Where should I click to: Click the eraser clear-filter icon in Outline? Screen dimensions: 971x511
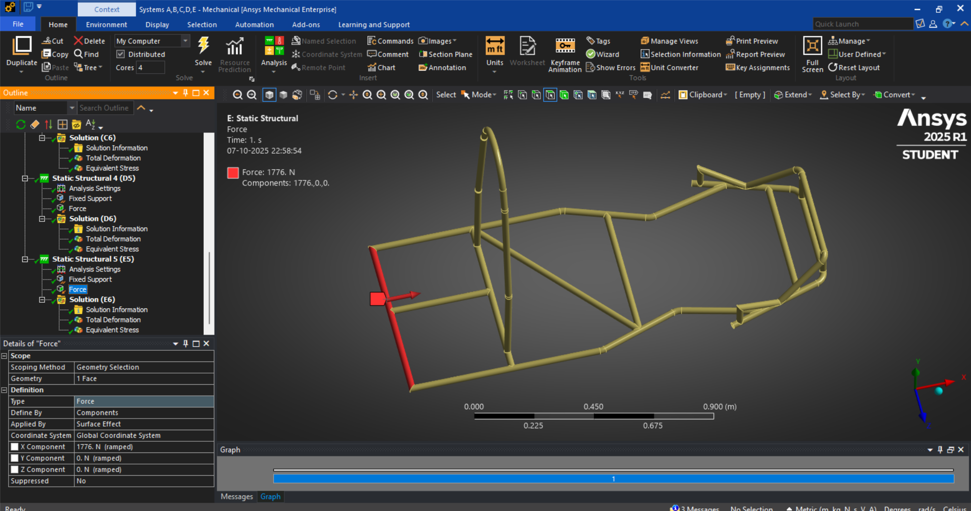(34, 124)
